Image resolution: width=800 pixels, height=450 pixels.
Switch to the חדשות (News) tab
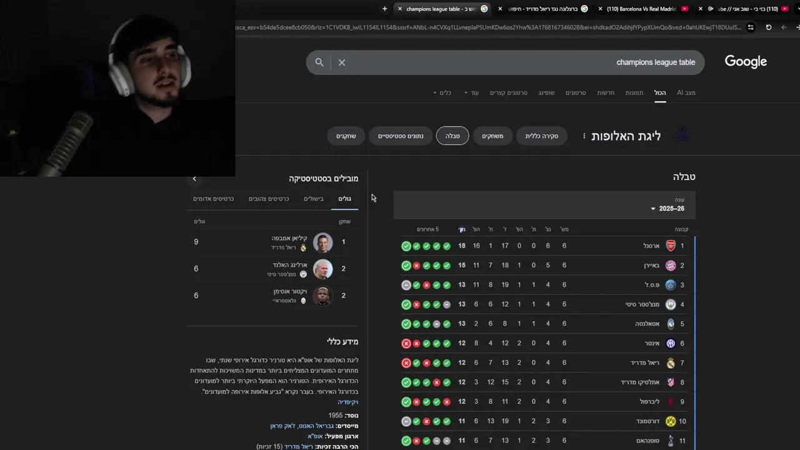(606, 92)
